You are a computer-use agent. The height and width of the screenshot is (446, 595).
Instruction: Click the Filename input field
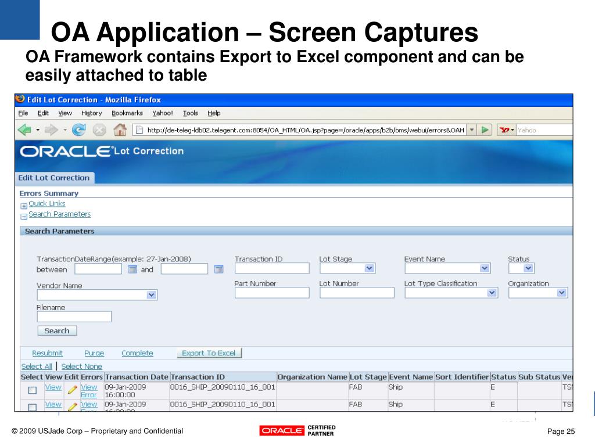74,316
